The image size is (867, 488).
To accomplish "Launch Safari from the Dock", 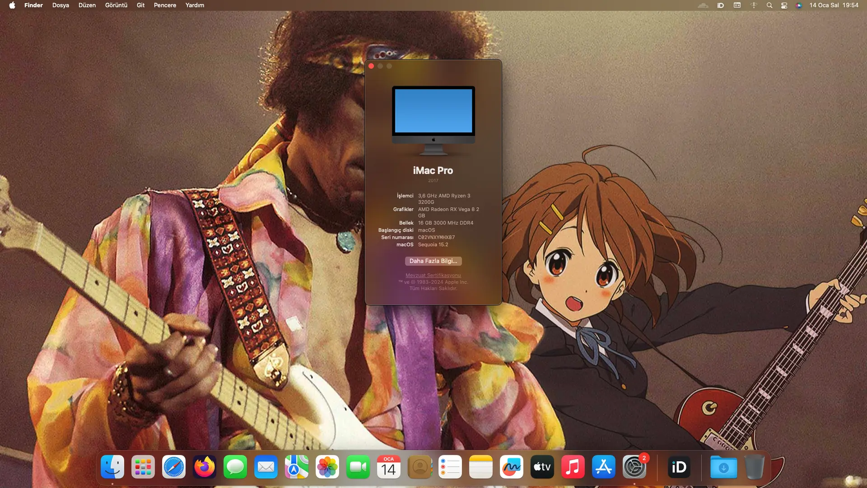I will click(174, 467).
